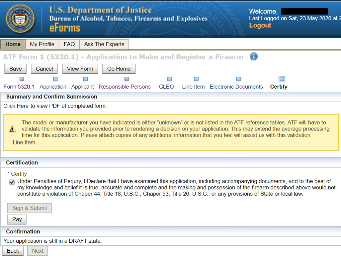This screenshot has height=259, width=341.
Task: Open the FAQ tab
Action: point(69,44)
